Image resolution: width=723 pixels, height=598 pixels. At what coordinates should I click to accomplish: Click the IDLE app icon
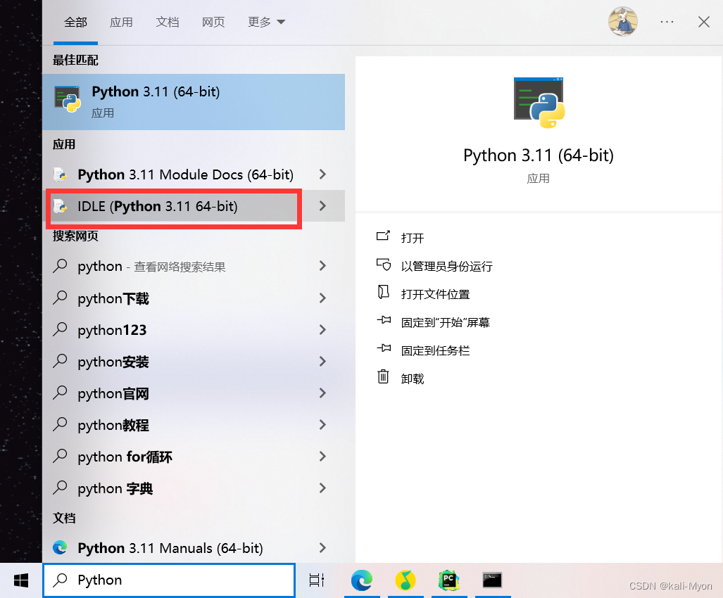click(61, 206)
